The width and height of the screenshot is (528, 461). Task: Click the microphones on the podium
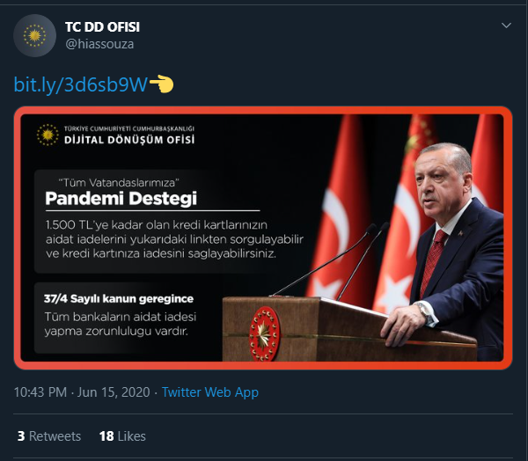click(x=330, y=261)
